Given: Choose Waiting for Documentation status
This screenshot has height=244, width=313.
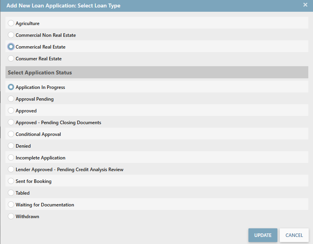Looking at the screenshot, I should [11, 205].
